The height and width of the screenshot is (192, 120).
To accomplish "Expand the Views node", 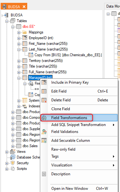I will 7,152.
